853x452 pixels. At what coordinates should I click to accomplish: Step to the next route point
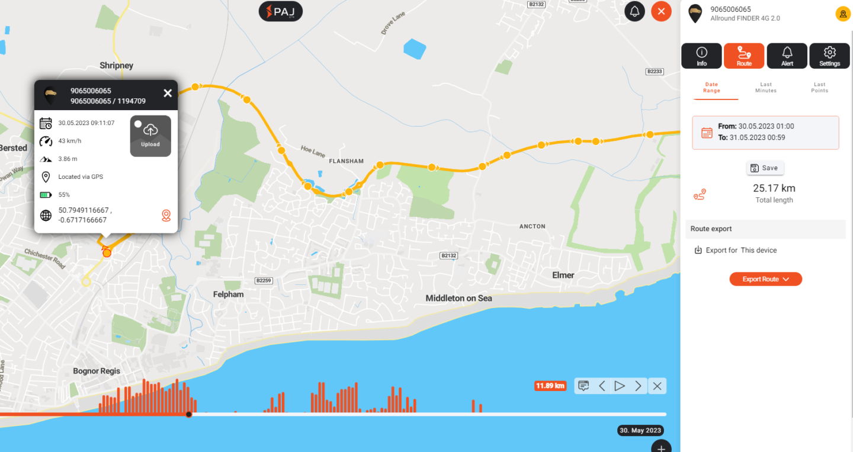(638, 386)
